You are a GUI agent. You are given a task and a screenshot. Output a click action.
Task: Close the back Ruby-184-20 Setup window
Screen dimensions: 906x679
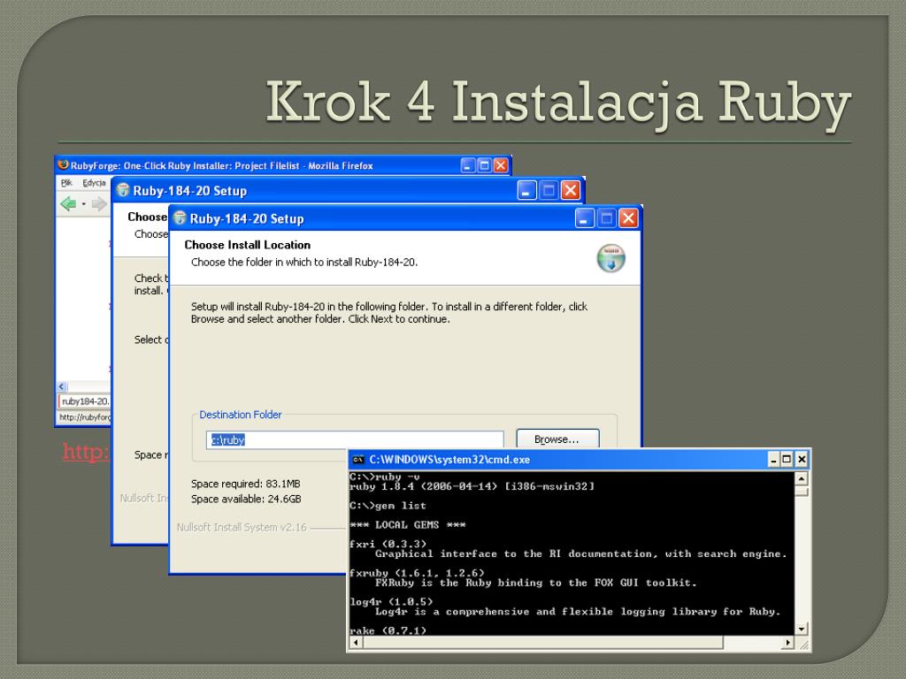[571, 190]
